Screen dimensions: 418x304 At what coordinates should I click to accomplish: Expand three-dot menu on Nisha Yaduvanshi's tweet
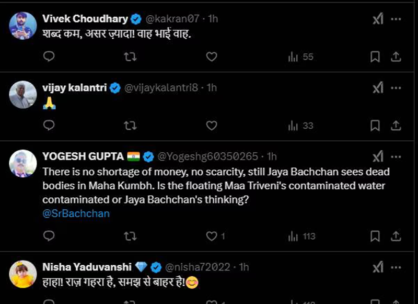coord(397,267)
